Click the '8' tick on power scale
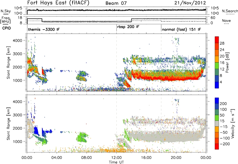238x164 pixels. click(x=221, y=75)
